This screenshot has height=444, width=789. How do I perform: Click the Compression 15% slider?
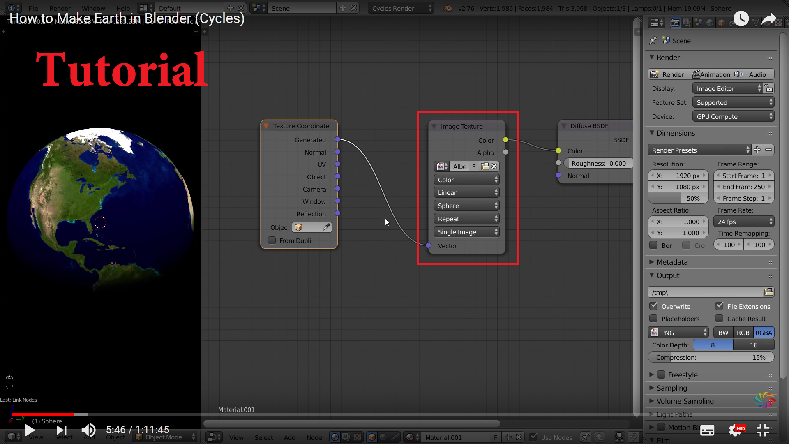pos(711,357)
